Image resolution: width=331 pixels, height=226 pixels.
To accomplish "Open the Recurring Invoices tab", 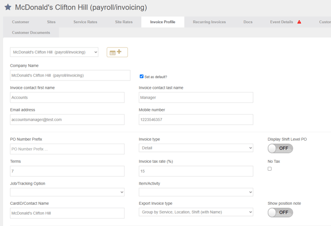I will (x=209, y=22).
